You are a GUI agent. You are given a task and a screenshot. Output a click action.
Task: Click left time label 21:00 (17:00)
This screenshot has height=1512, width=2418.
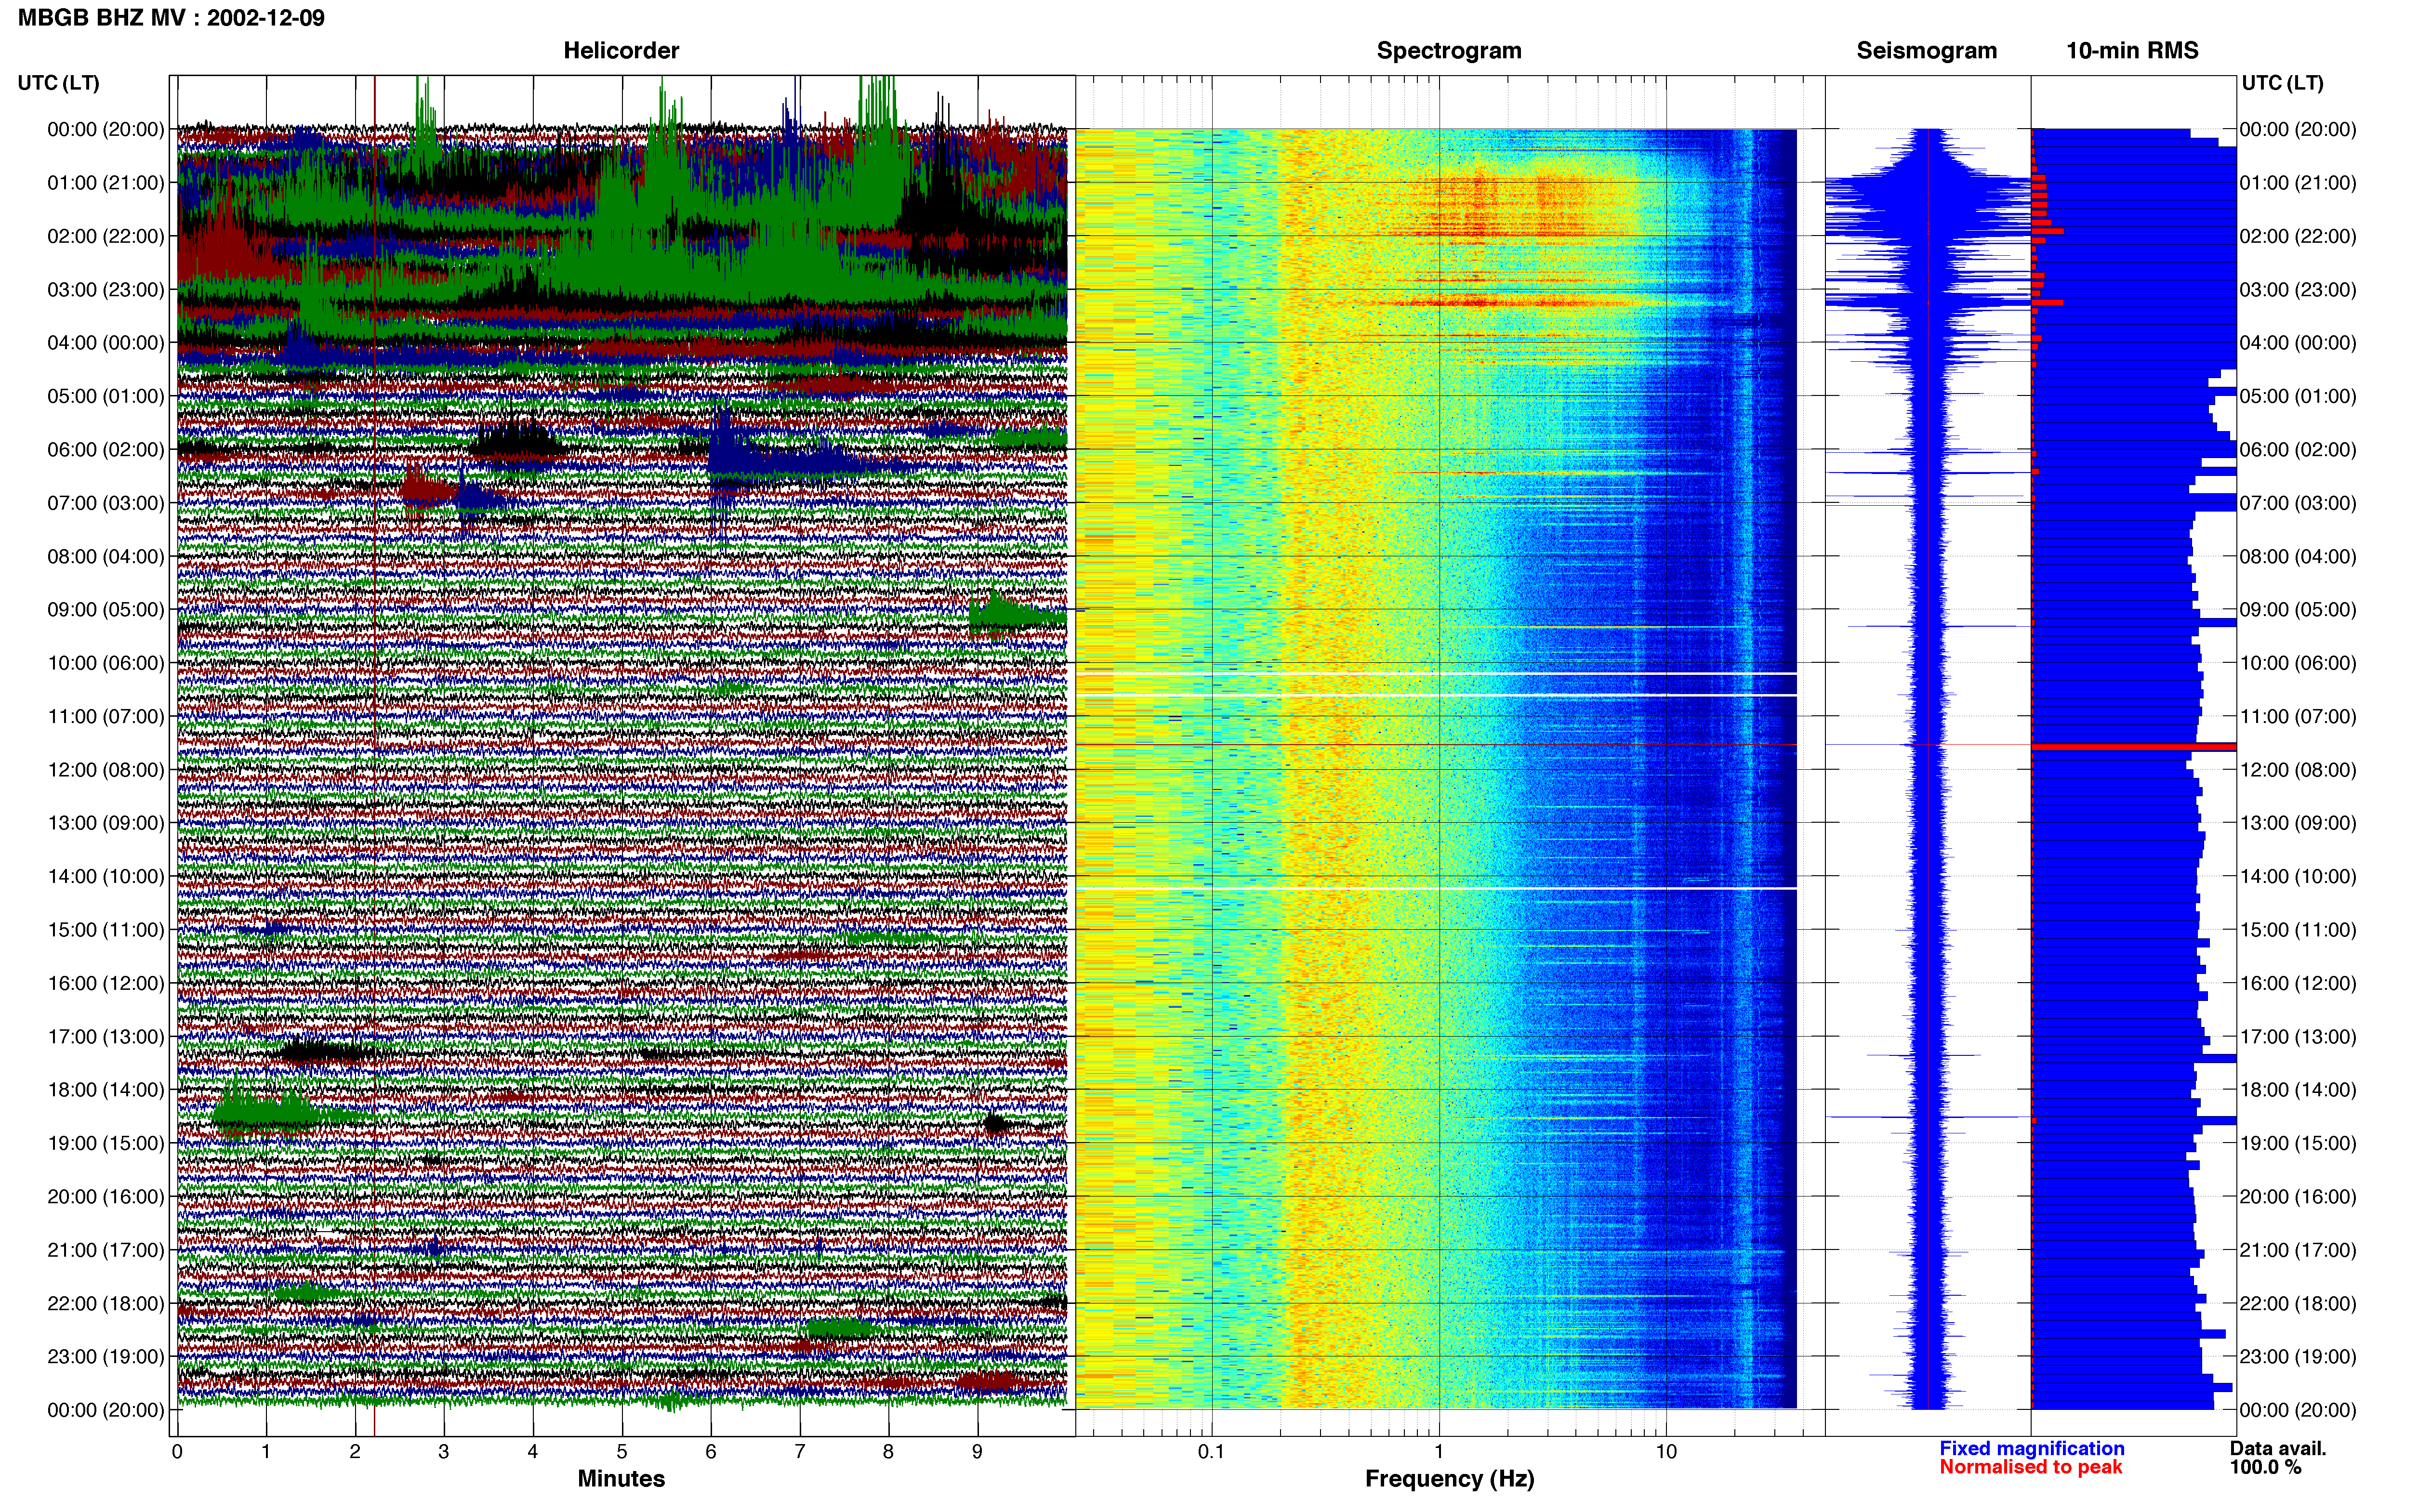106,1250
